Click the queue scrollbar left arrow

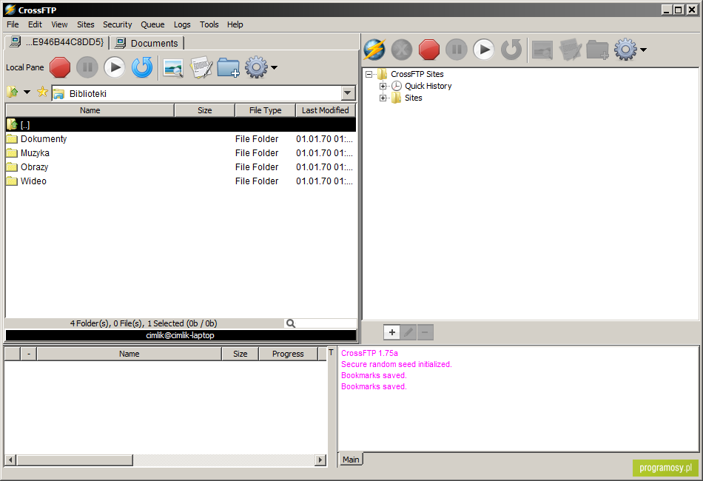click(x=11, y=460)
